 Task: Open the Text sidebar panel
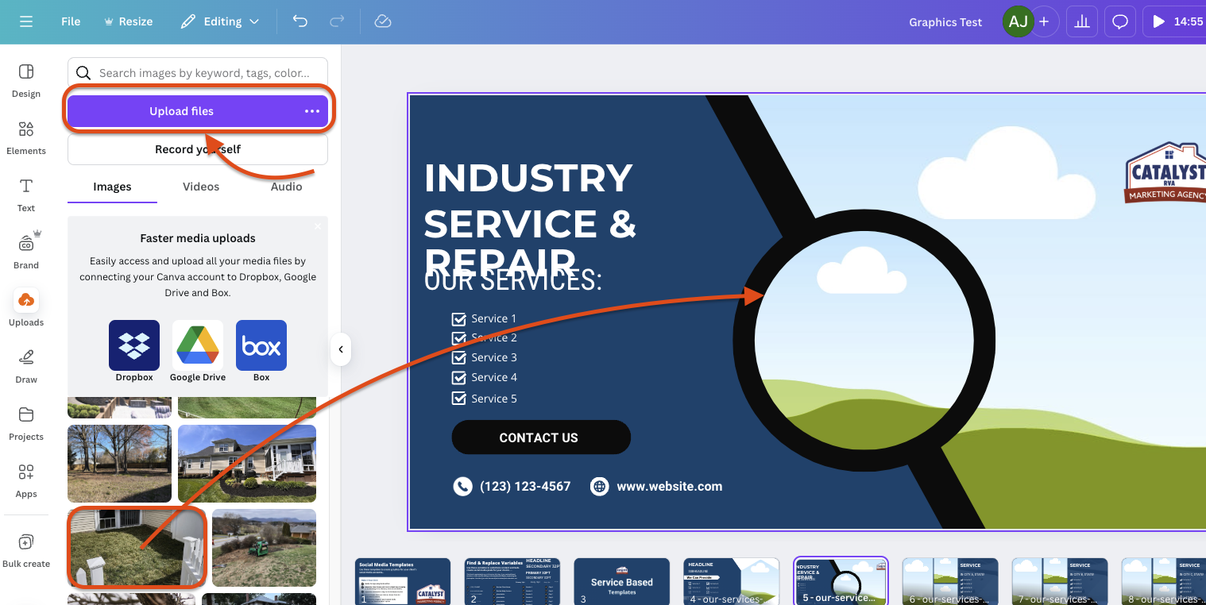tap(26, 195)
